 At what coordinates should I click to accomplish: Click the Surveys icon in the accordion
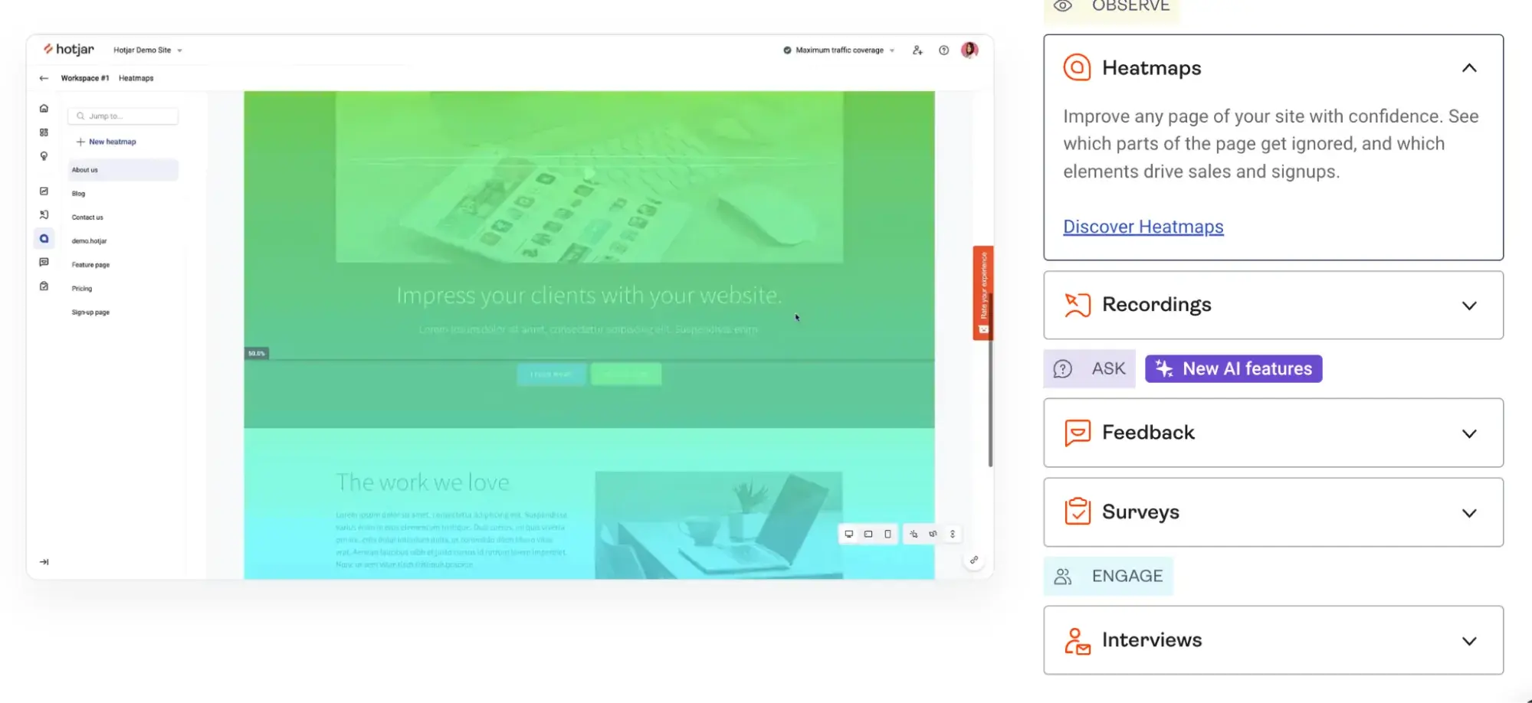pos(1077,512)
